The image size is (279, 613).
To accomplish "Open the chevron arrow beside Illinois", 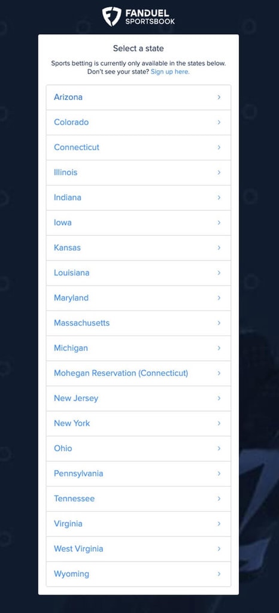I will 219,172.
